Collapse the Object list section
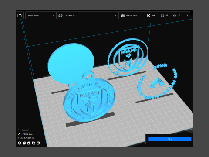Viewport: 209px width, 157px height. [x=19, y=130]
